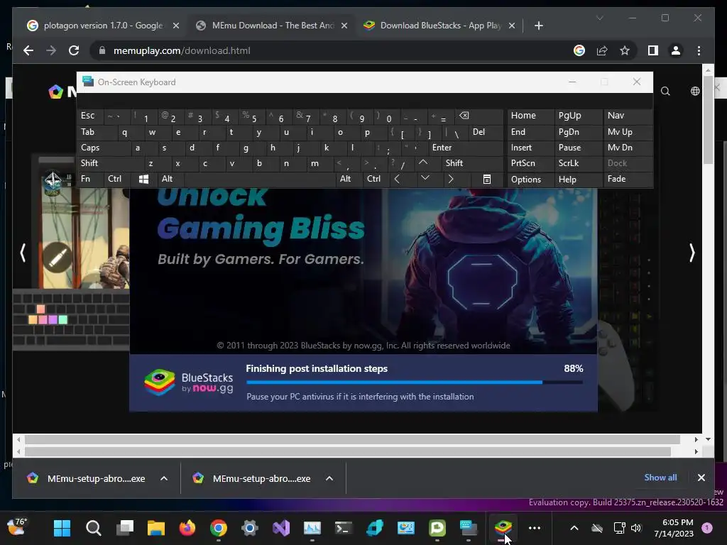Screen dimensions: 727x545
Task: Click the lower horizontal browser scrollbar
Action: (x=348, y=451)
